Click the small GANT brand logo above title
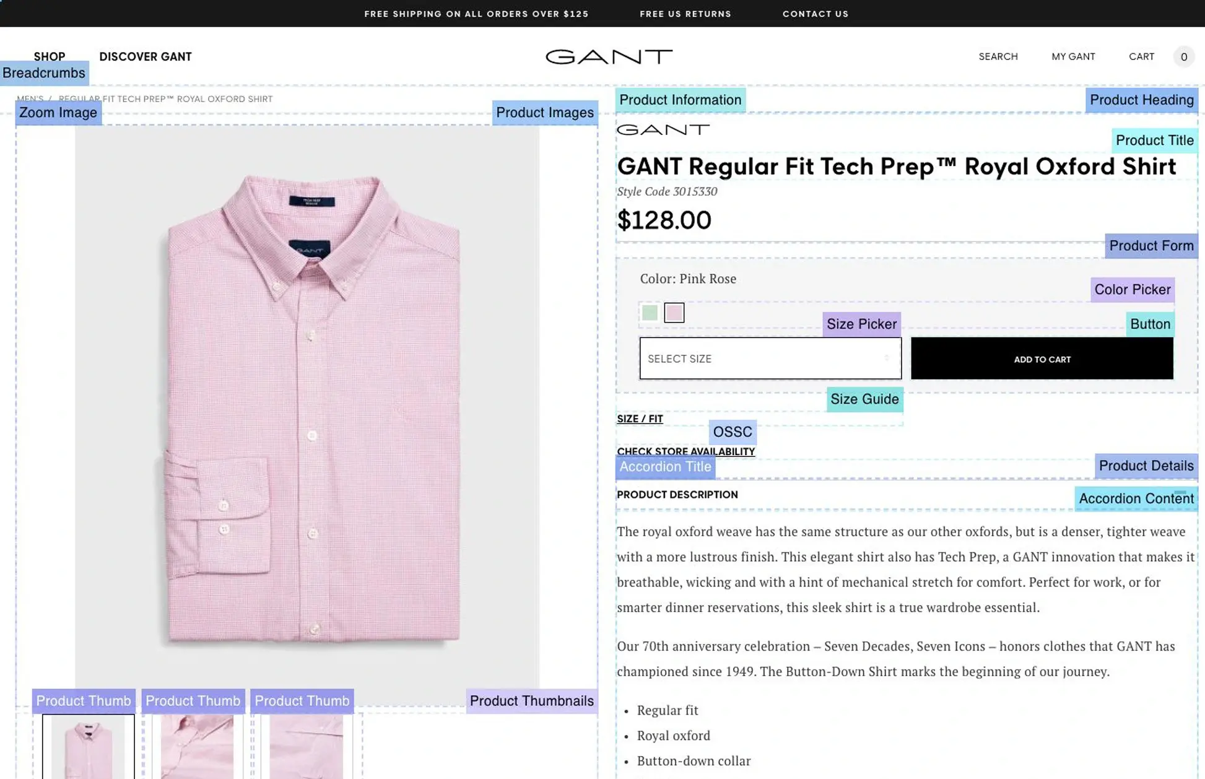 [x=663, y=129]
